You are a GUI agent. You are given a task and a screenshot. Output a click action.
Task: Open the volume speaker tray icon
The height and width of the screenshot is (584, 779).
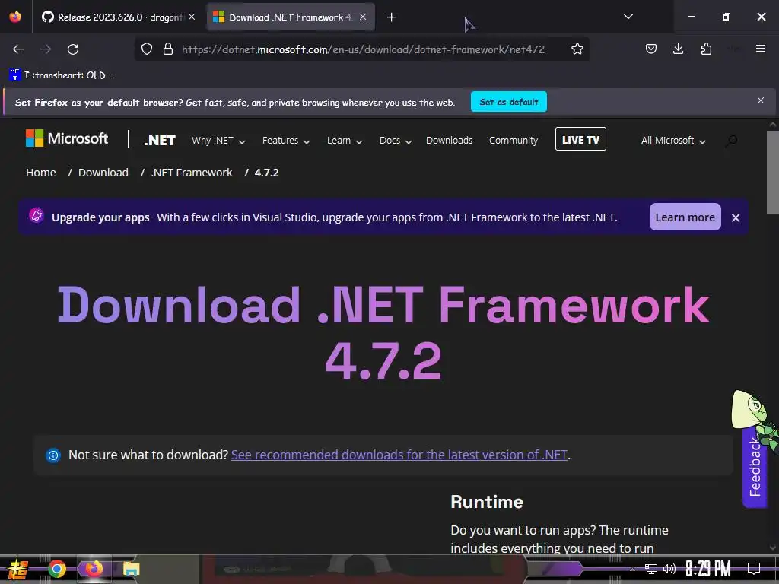pyautogui.click(x=669, y=569)
